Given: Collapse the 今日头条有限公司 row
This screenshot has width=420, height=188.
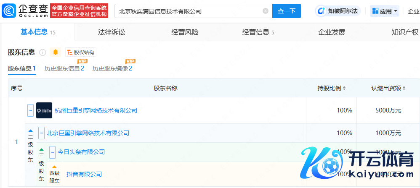Looking at the screenshot, I should click(x=52, y=151).
